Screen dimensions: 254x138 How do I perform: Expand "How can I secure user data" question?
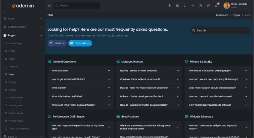tap(218, 79)
